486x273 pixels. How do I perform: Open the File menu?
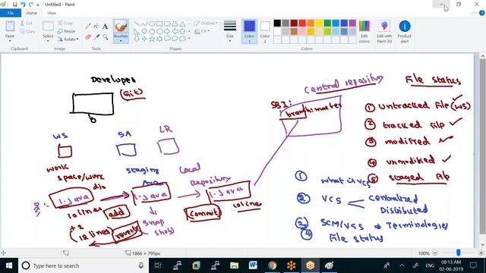[x=11, y=13]
